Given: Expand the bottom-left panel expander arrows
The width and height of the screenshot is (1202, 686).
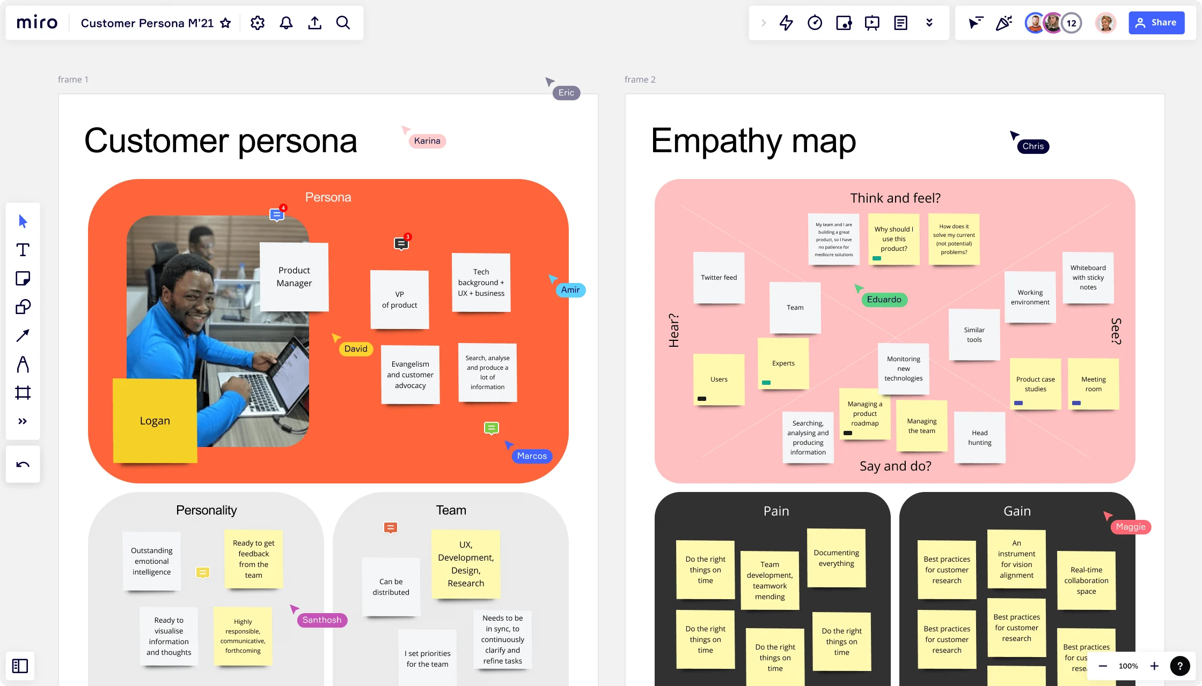Looking at the screenshot, I should tap(23, 422).
